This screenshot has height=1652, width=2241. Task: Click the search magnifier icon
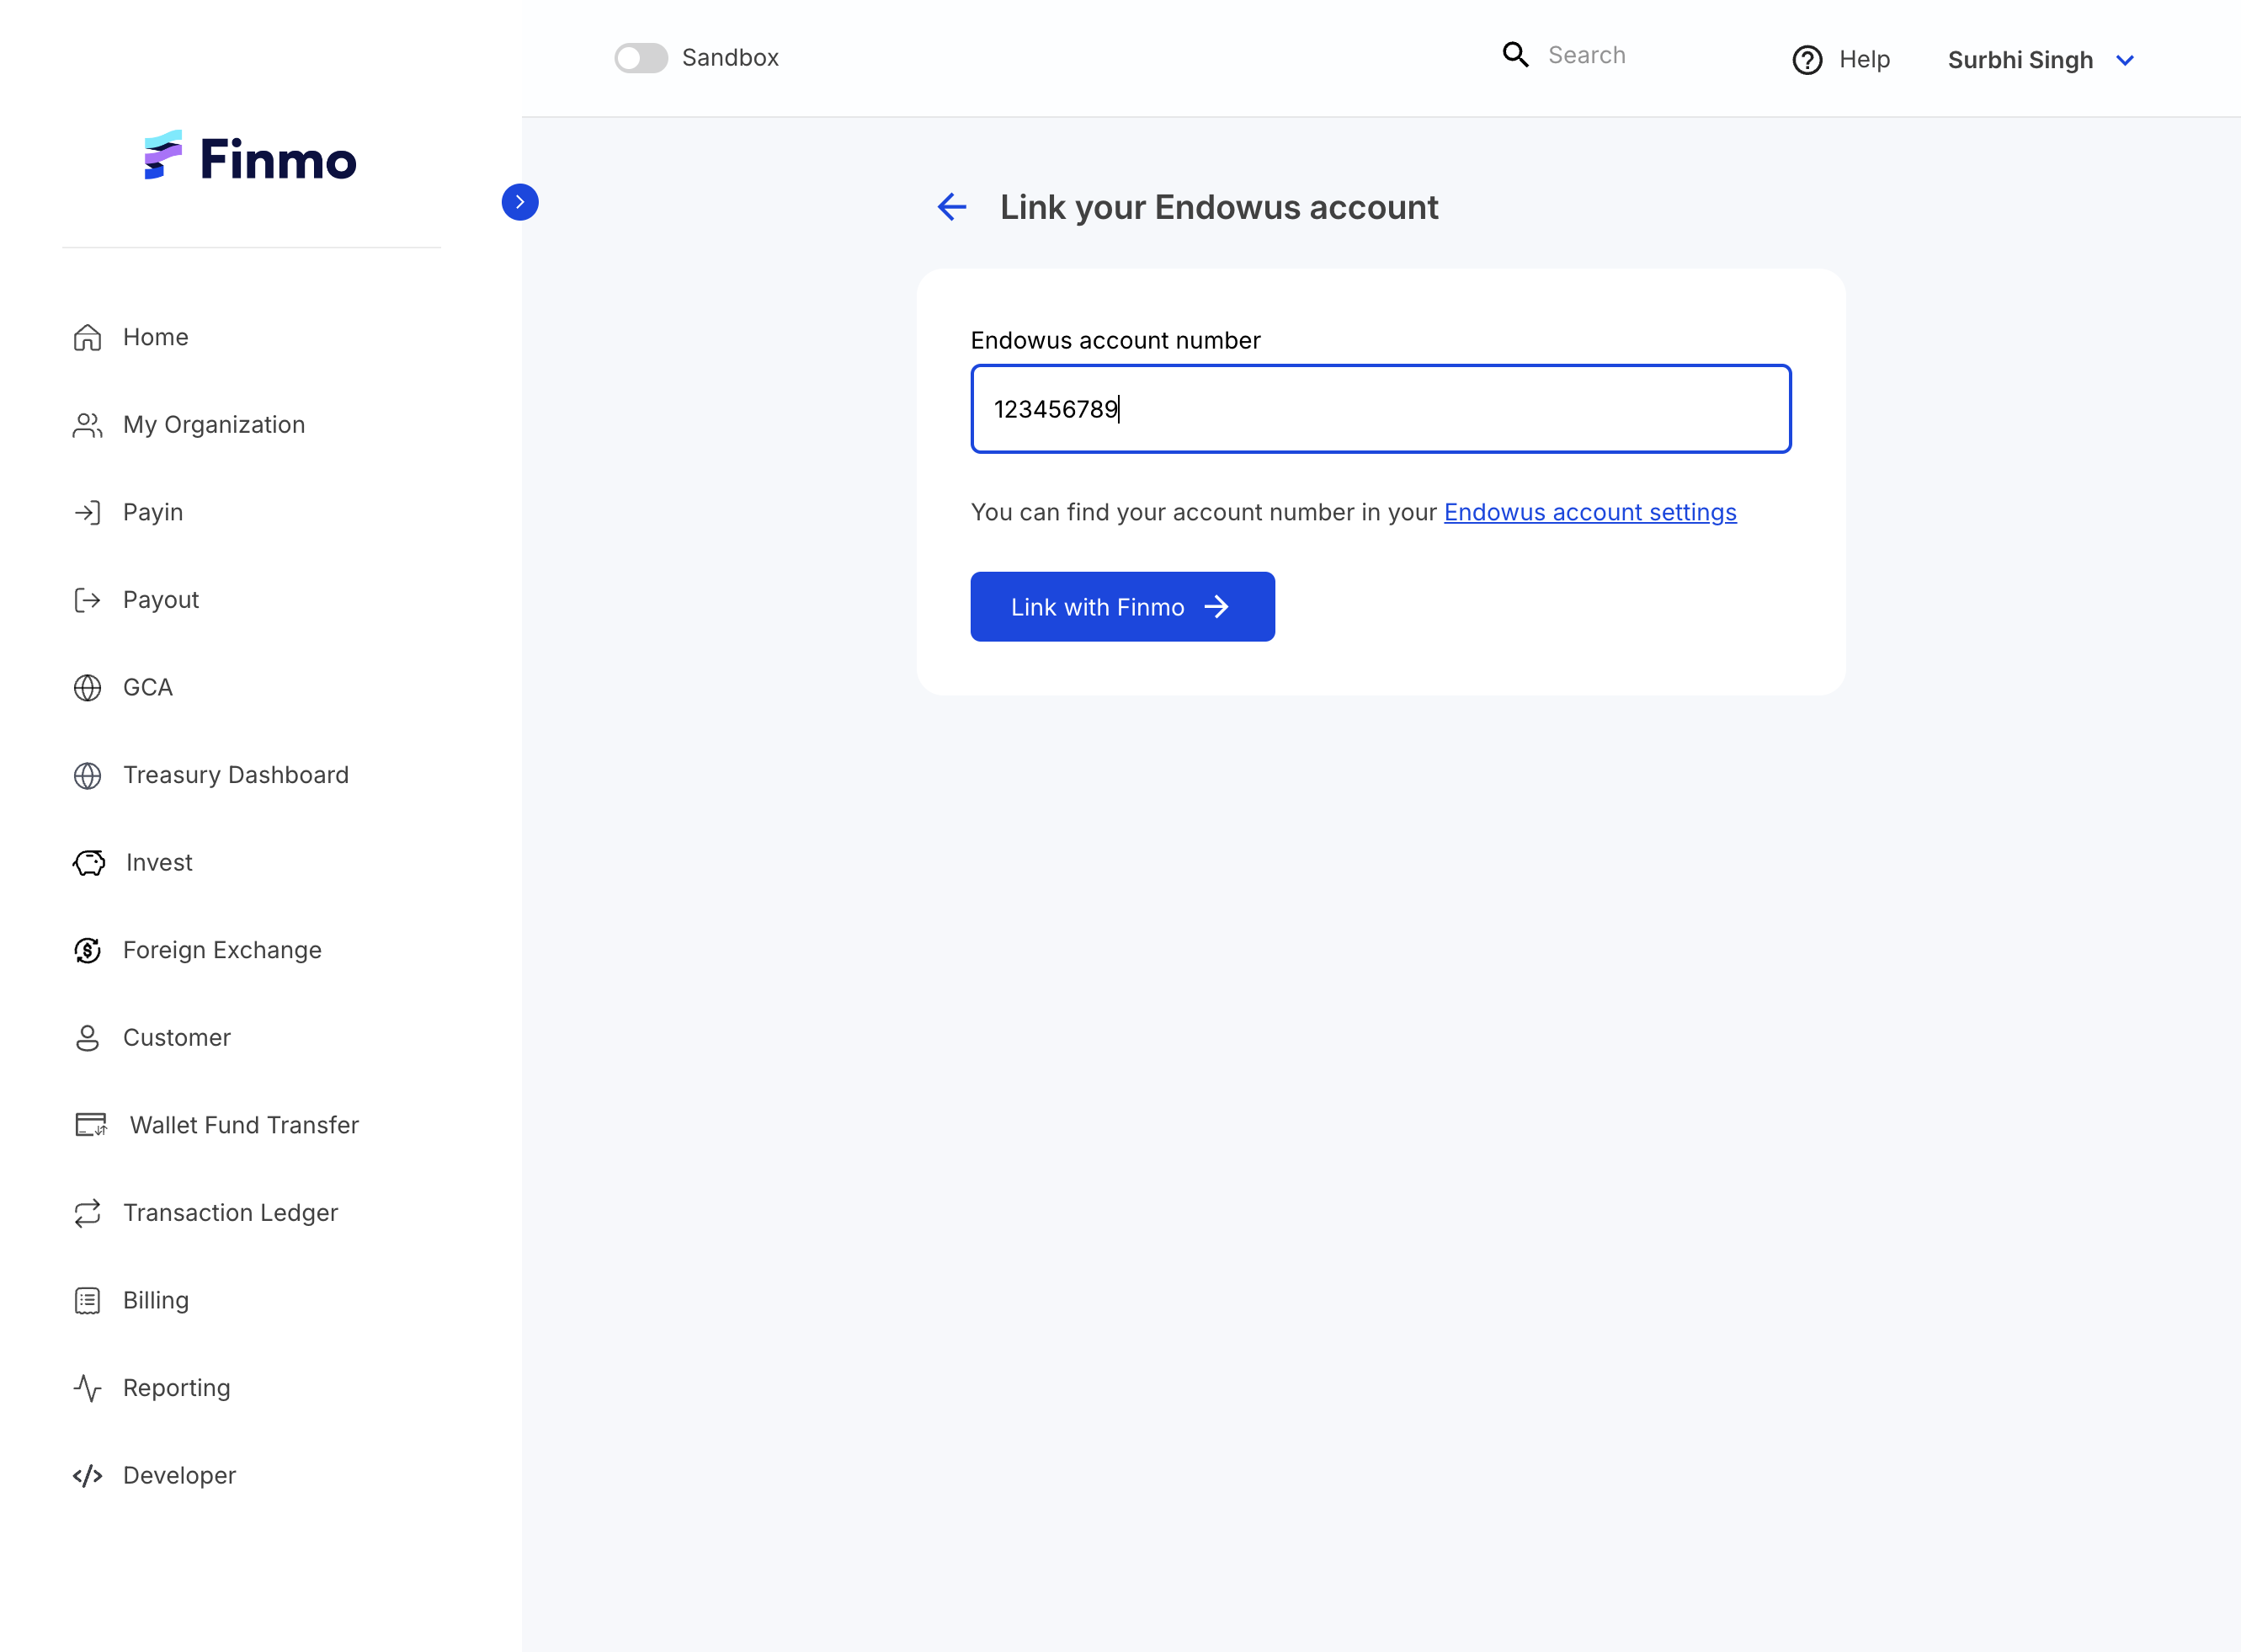pos(1515,55)
